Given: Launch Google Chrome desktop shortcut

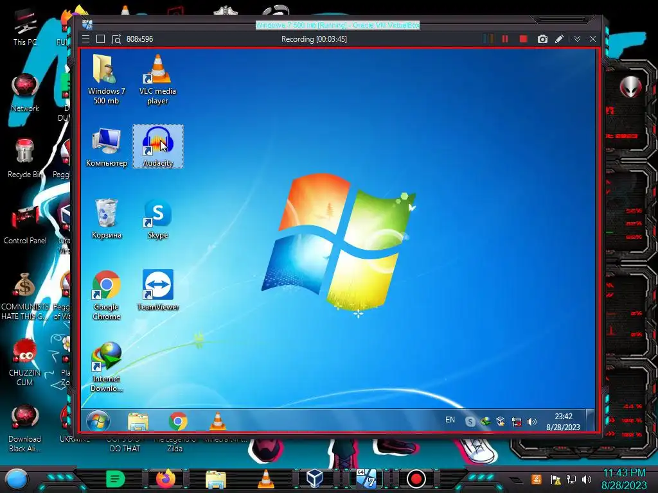Looking at the screenshot, I should [x=106, y=295].
